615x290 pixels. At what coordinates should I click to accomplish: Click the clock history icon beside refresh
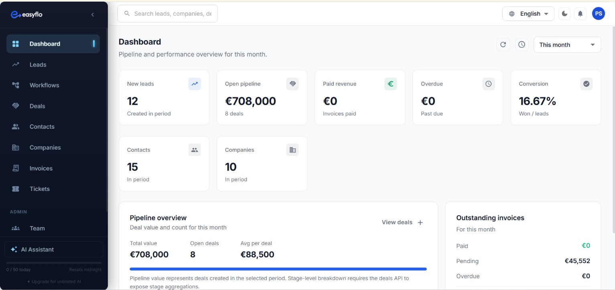click(x=522, y=45)
